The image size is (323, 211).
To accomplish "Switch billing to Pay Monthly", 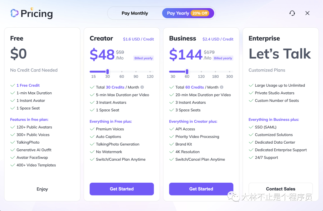I will tap(135, 13).
